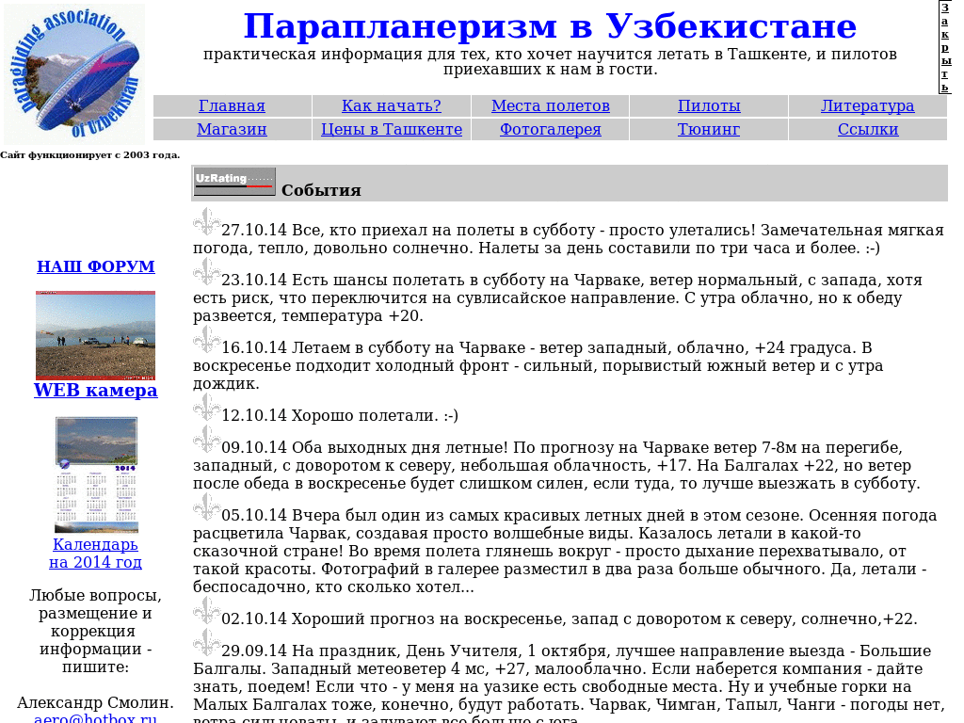Viewport: 964px width, 723px height.
Task: Click the fleur-de-lis icon beside the 05.10.14 entry
Action: tap(206, 506)
